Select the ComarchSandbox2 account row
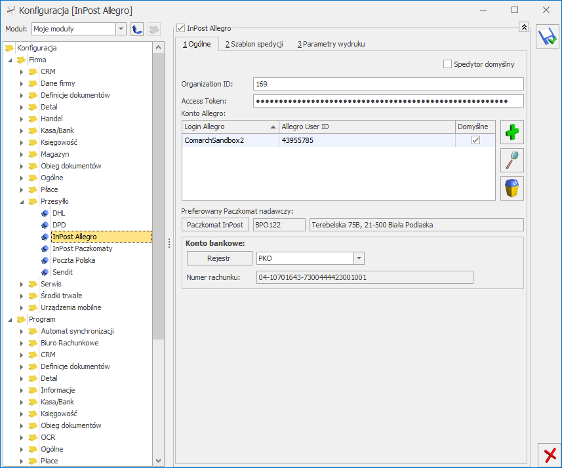This screenshot has width=562, height=468. (338, 140)
